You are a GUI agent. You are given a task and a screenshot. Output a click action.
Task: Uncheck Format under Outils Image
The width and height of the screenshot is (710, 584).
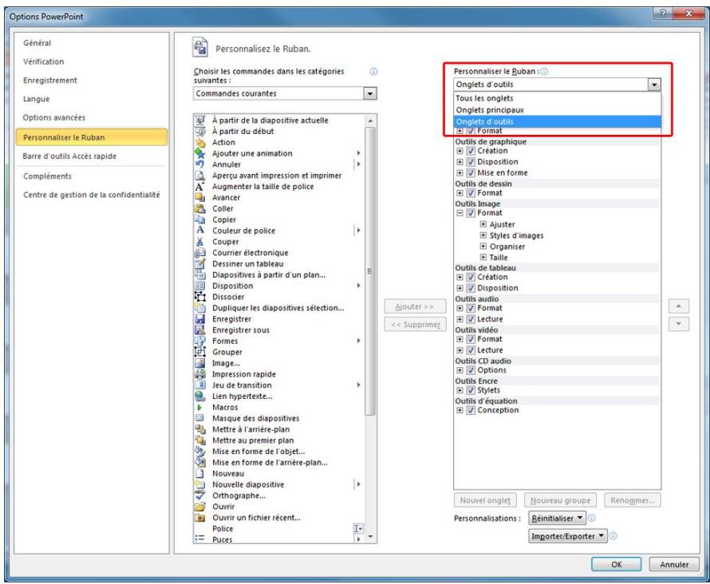tap(471, 213)
